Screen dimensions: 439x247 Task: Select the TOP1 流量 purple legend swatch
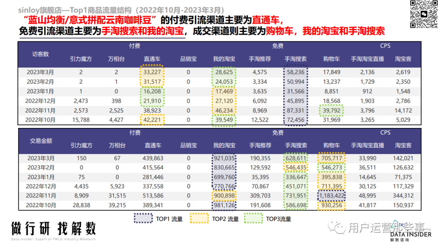143,219
